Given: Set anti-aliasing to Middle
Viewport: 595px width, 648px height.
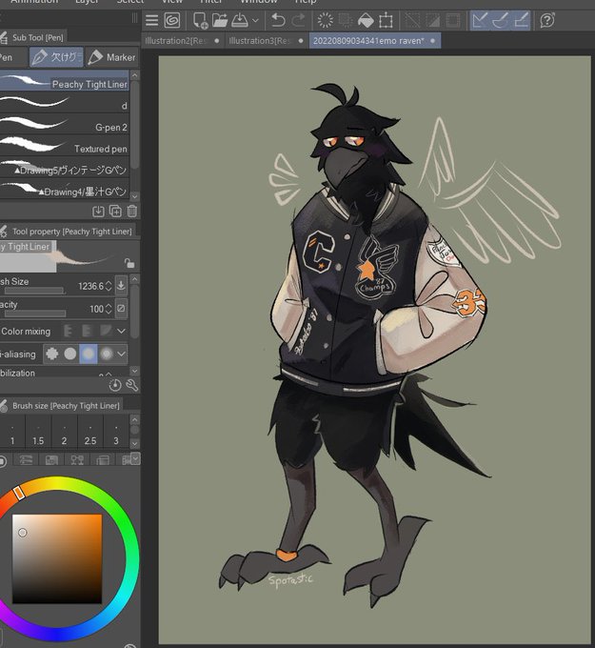Looking at the screenshot, I should 88,354.
